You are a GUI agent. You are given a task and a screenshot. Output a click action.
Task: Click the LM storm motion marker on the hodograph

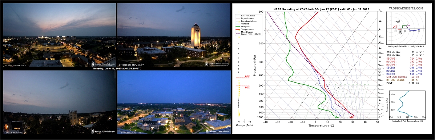pyautogui.click(x=398, y=21)
